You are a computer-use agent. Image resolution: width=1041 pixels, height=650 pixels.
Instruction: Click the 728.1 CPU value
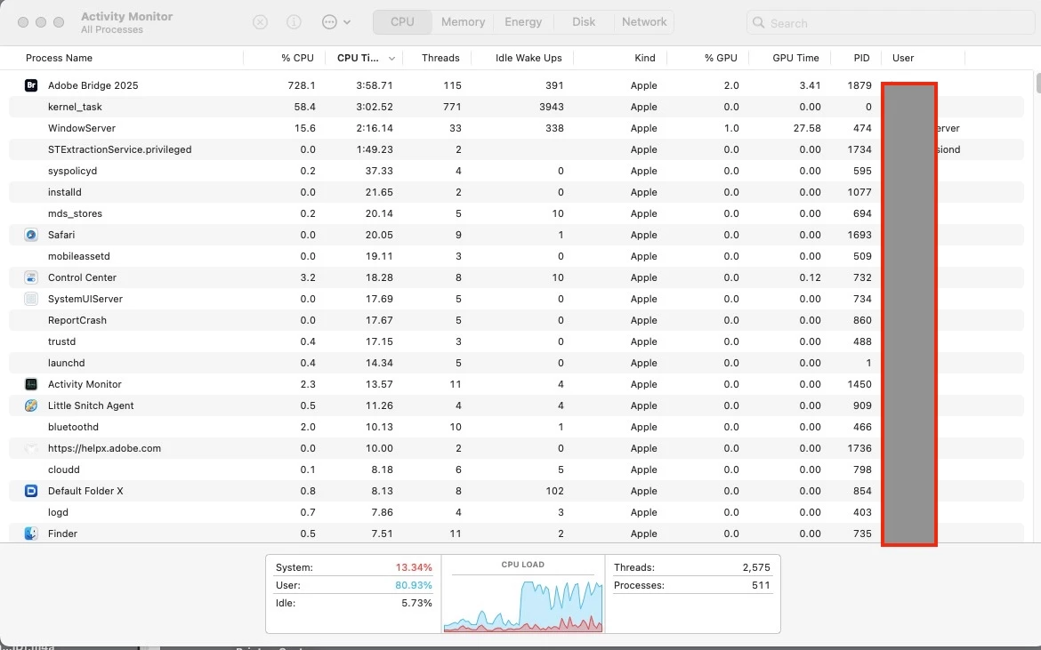302,85
